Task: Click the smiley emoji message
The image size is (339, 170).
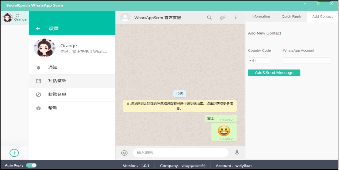Action: (224, 132)
